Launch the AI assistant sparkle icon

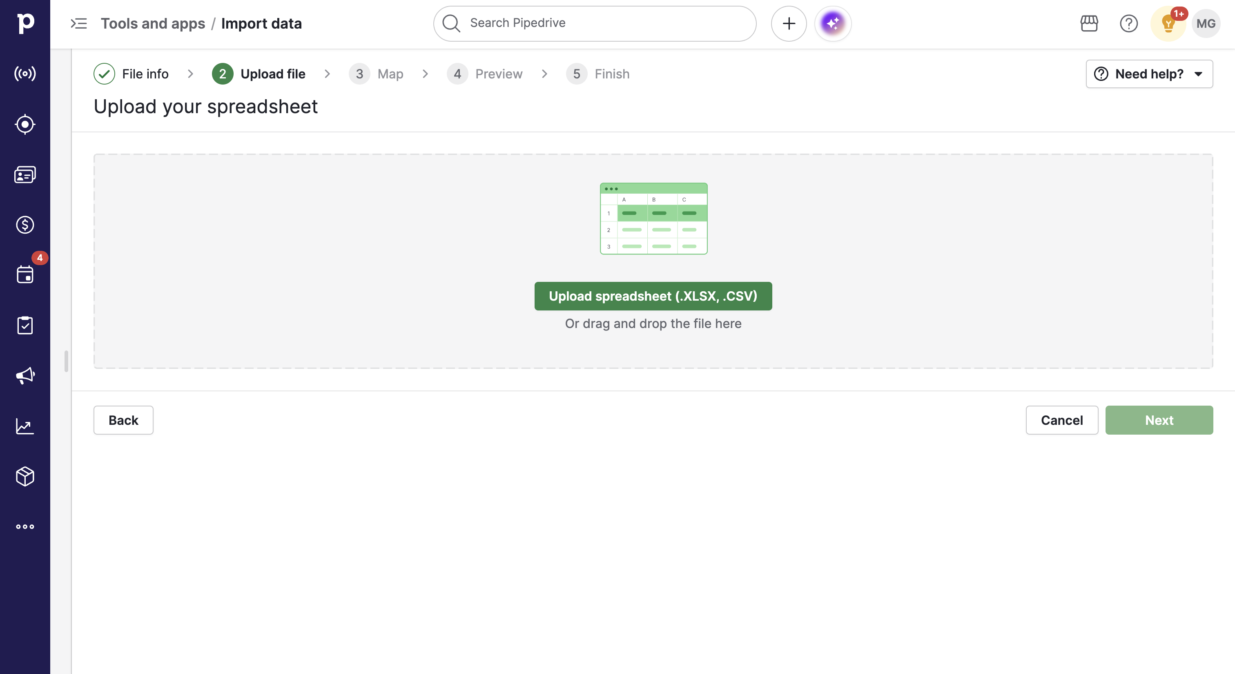point(833,24)
